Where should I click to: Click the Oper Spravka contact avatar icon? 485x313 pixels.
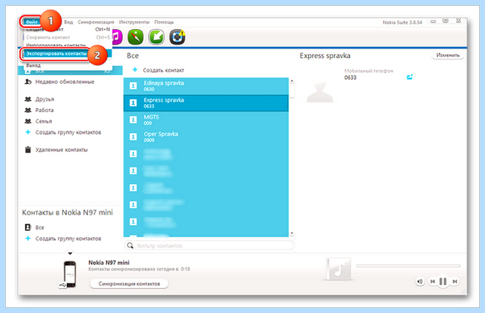pos(133,137)
